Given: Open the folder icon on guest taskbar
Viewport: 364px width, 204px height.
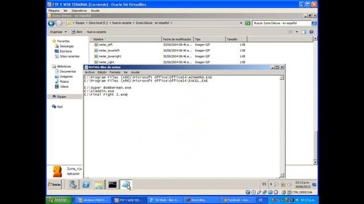Looking at the screenshot, I should [99, 185].
